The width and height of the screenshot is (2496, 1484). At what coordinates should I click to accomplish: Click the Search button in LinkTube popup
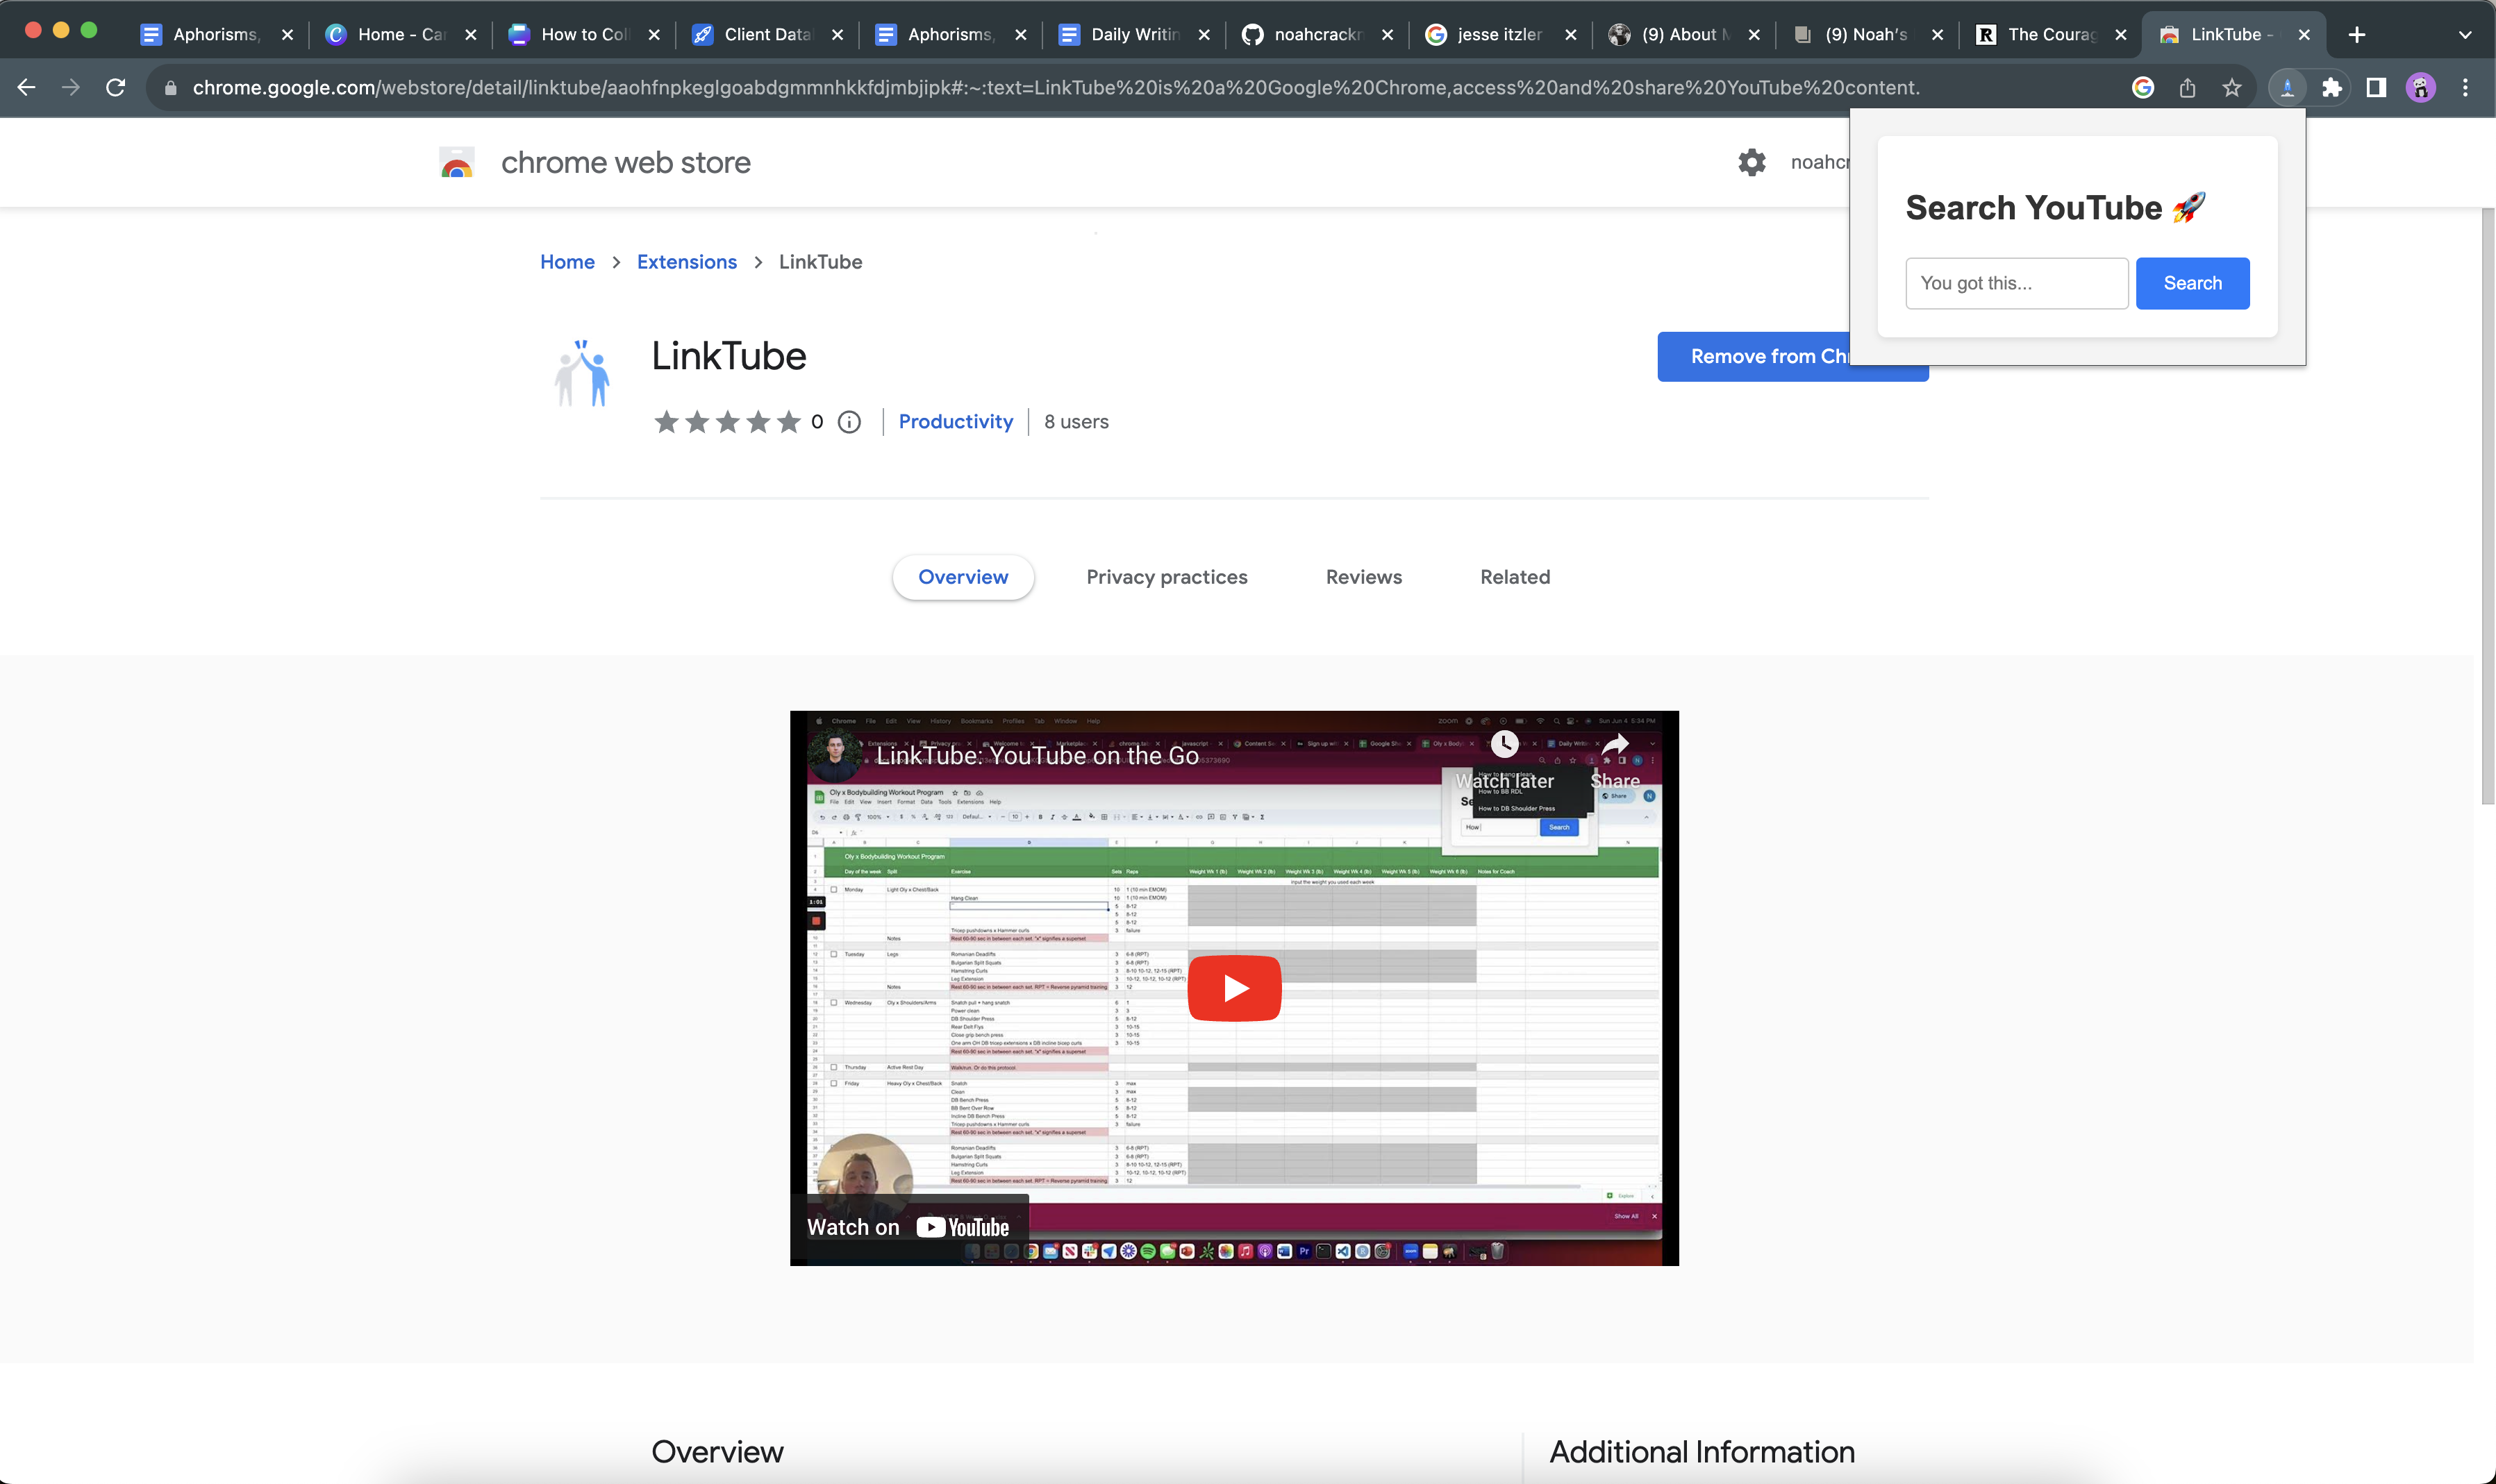click(2192, 283)
